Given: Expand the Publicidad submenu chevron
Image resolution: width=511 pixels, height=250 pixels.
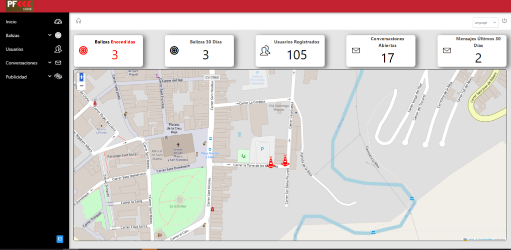Looking at the screenshot, I should 49,77.
